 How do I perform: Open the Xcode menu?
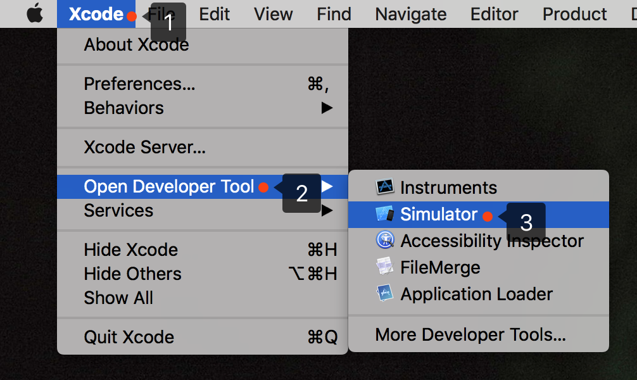[96, 14]
